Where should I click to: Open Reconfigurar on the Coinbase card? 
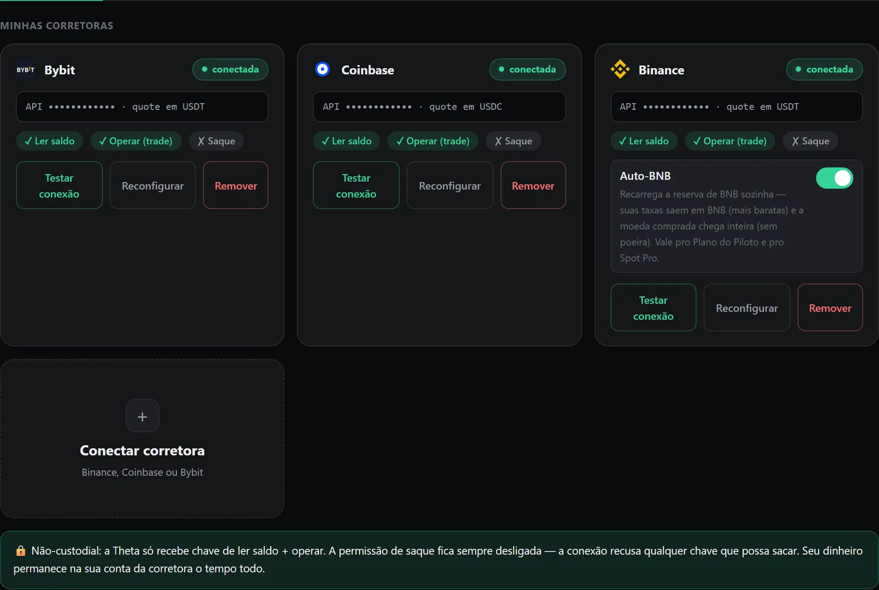[450, 185]
